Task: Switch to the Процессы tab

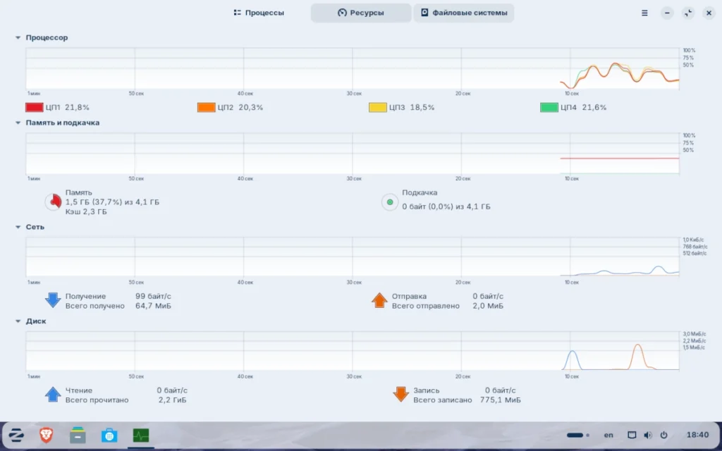Action: (x=259, y=13)
